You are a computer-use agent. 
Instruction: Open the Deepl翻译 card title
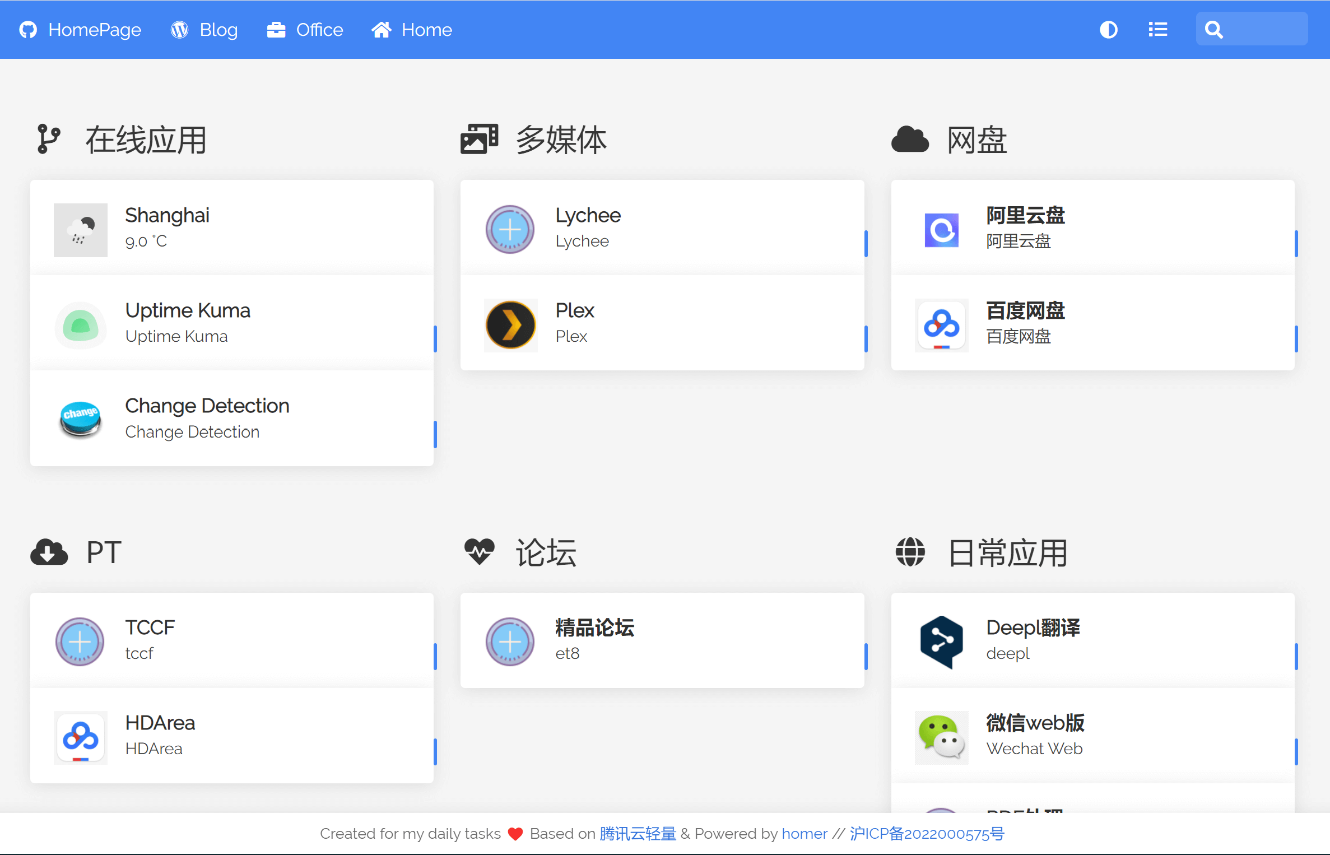1033,628
